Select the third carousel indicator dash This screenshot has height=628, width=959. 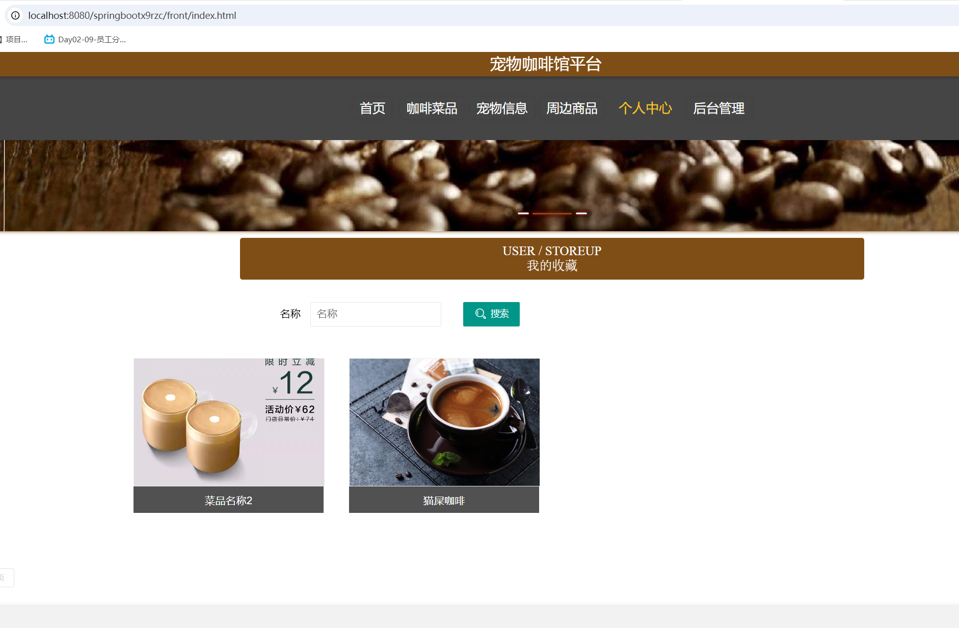[x=581, y=213]
